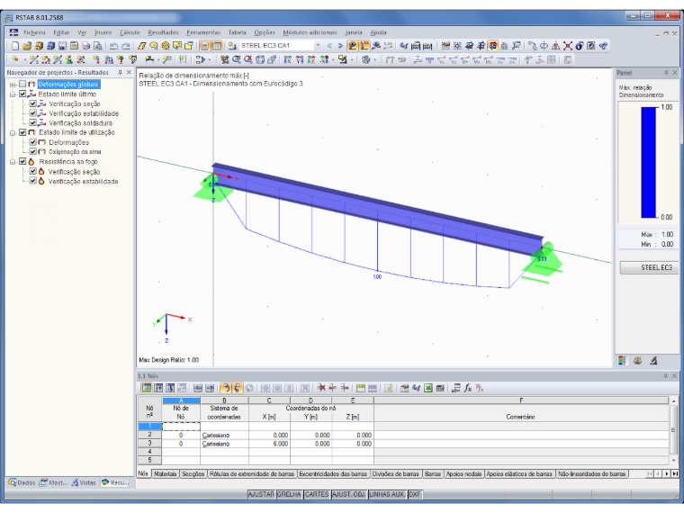684x513 pixels.
Task: Click the isometric view box icon
Action: tap(260, 59)
